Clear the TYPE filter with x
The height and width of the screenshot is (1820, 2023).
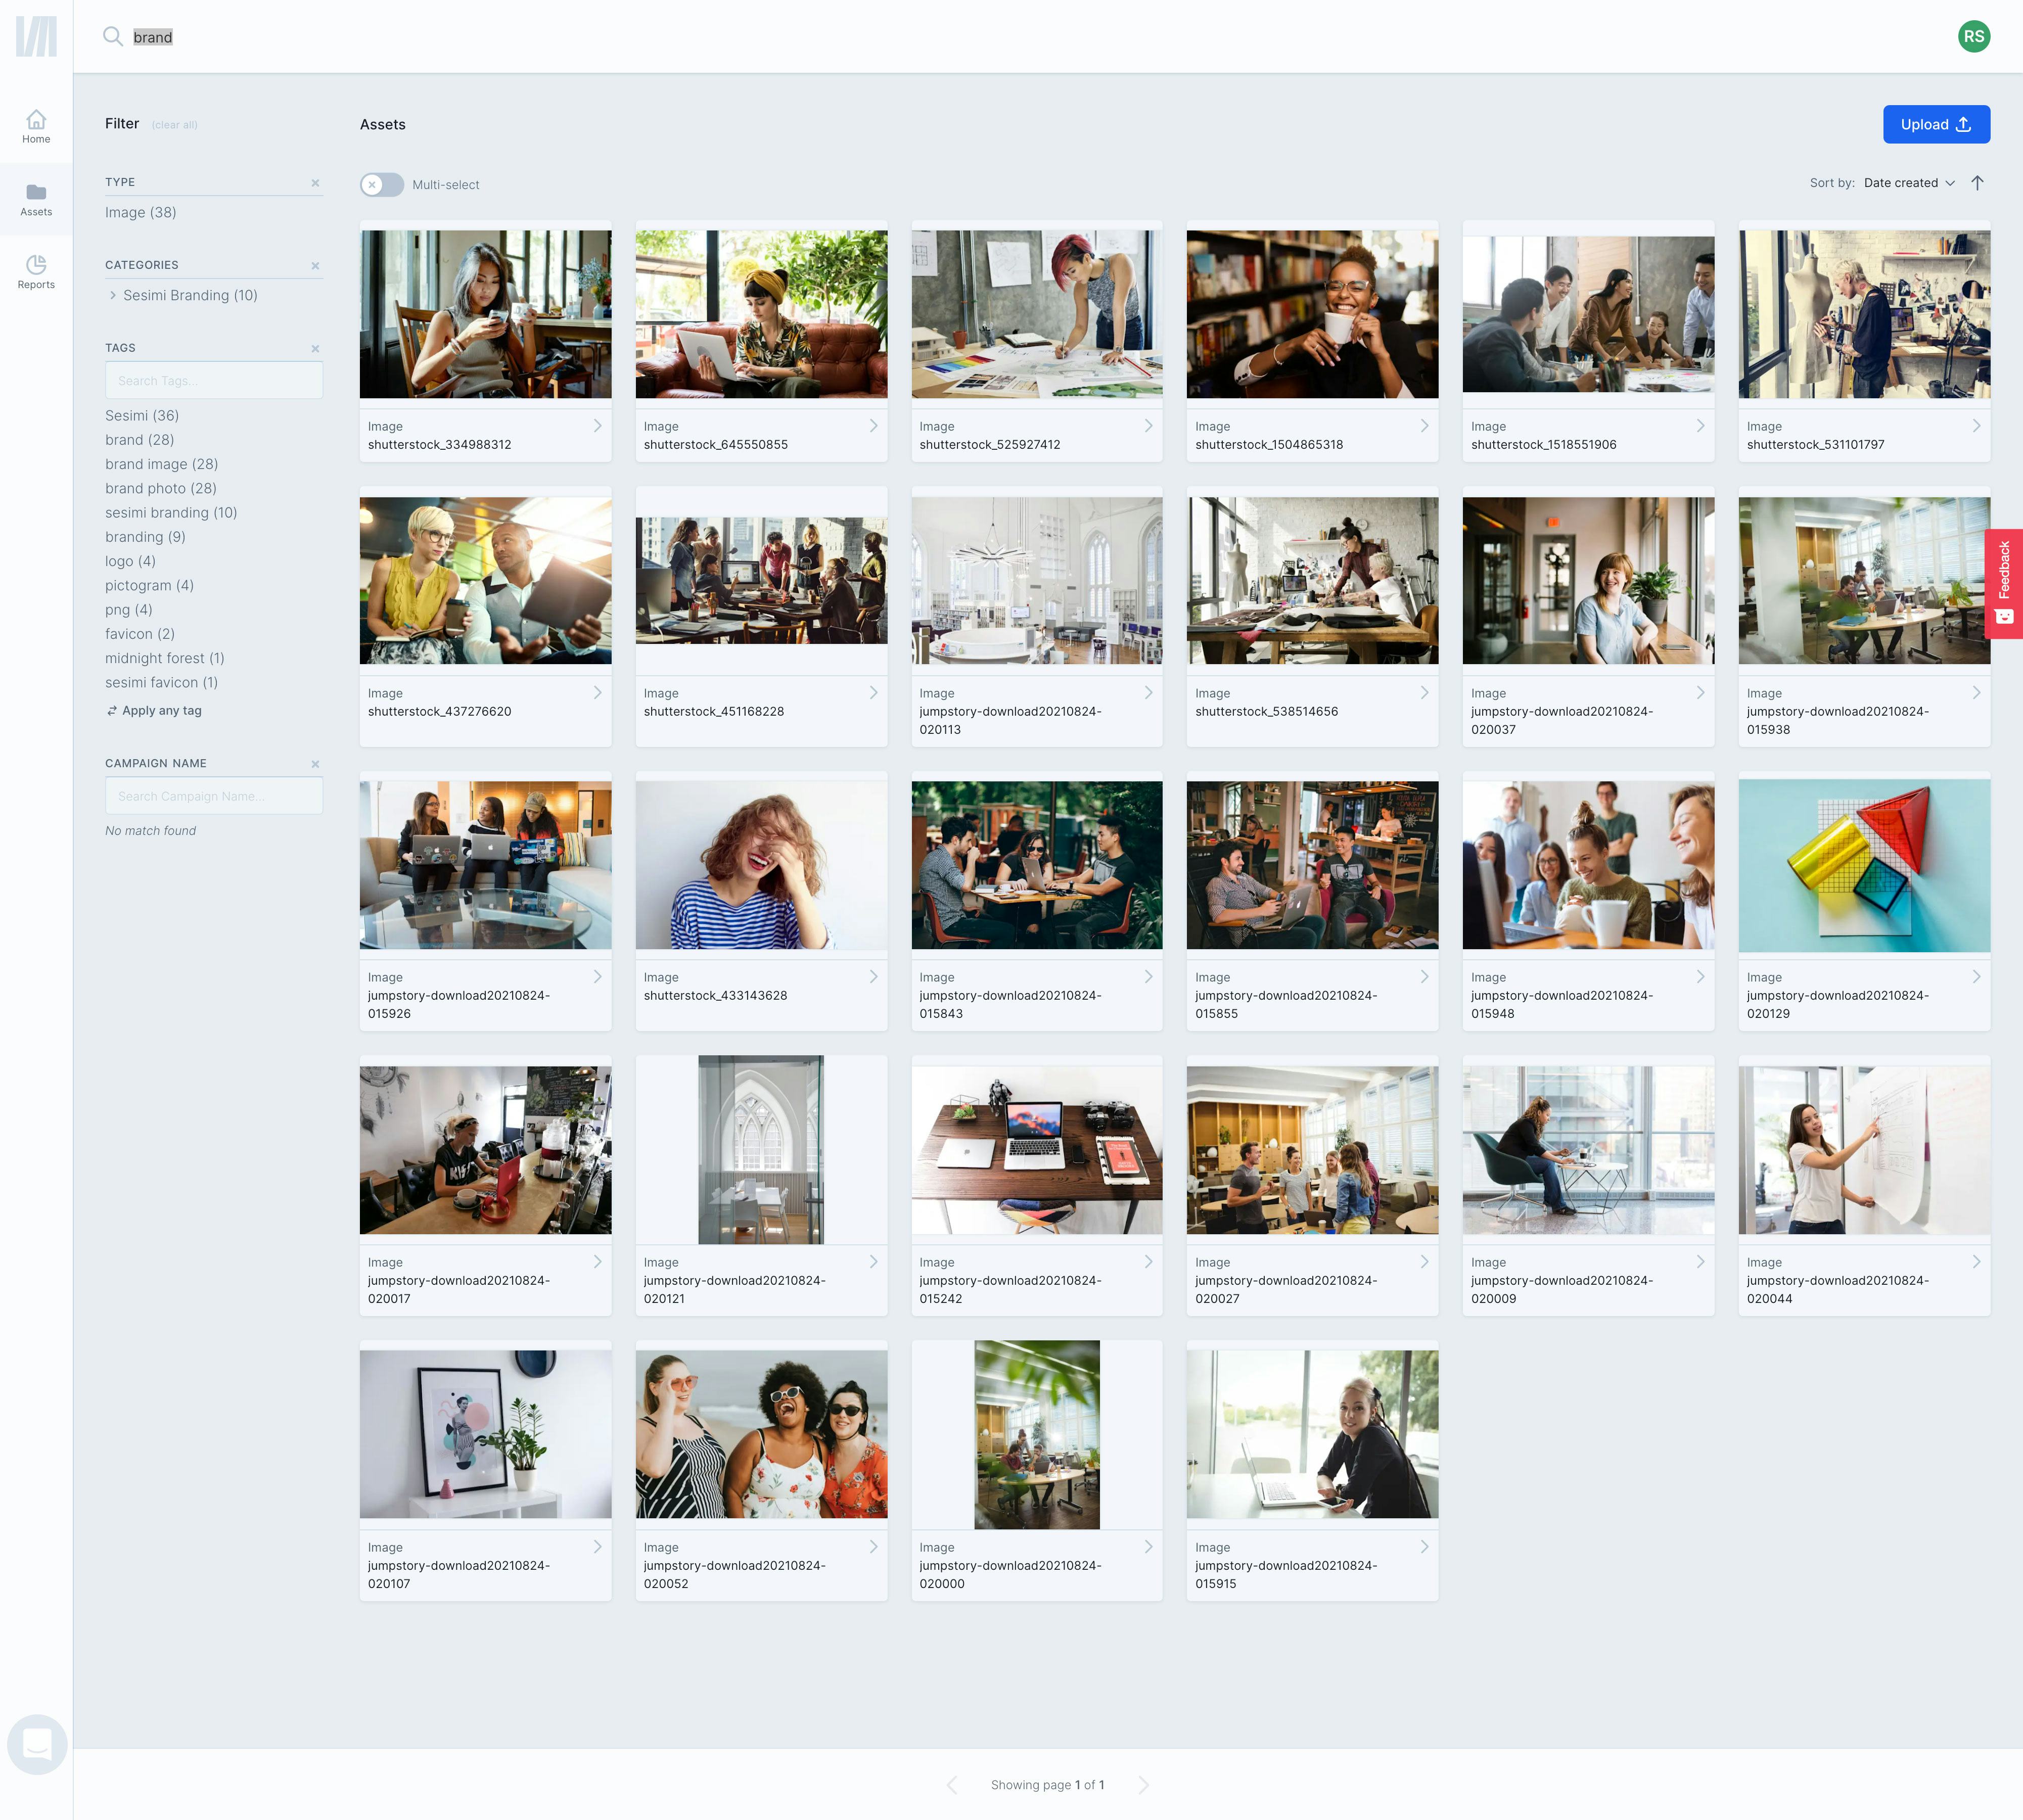pyautogui.click(x=315, y=183)
